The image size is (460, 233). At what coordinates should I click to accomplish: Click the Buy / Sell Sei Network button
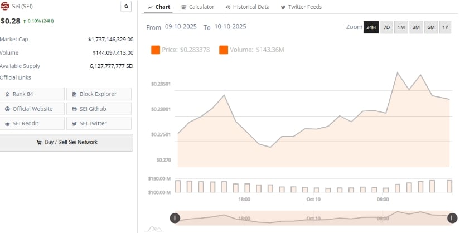point(66,142)
